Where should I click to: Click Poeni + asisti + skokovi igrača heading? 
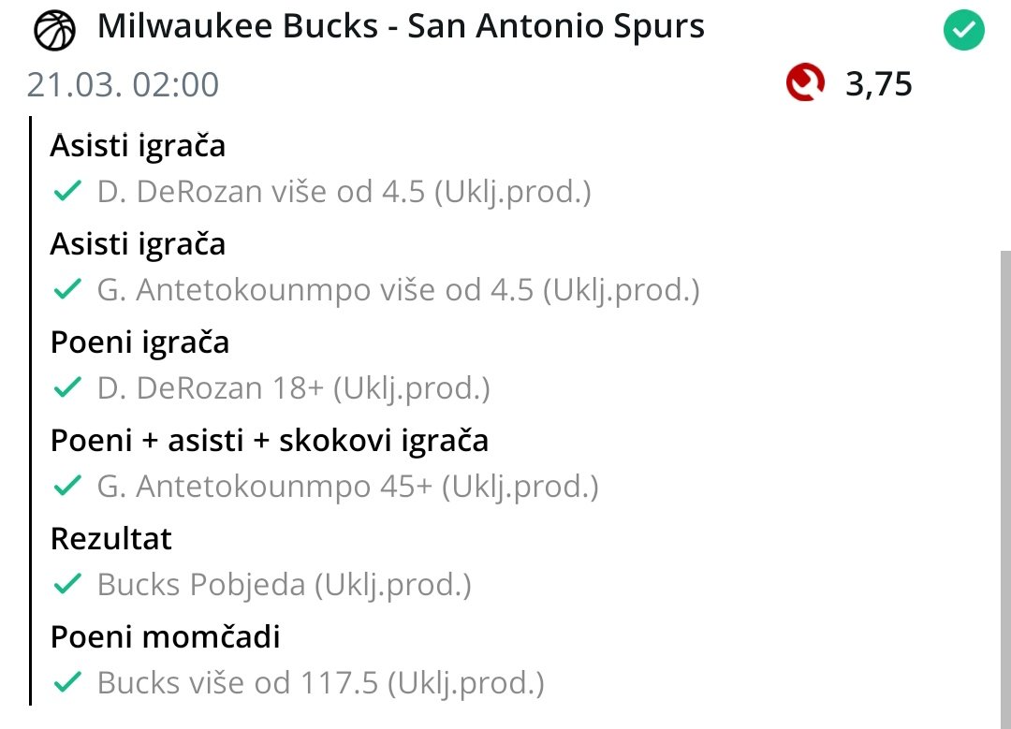(270, 441)
